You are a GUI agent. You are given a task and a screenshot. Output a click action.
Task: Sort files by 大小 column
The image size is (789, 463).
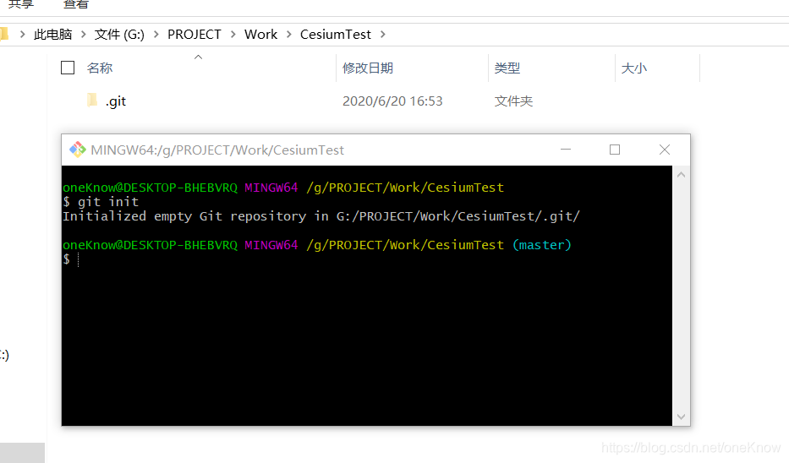point(634,68)
